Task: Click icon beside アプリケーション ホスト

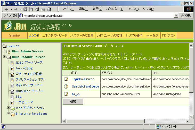Action: click(x=12, y=80)
